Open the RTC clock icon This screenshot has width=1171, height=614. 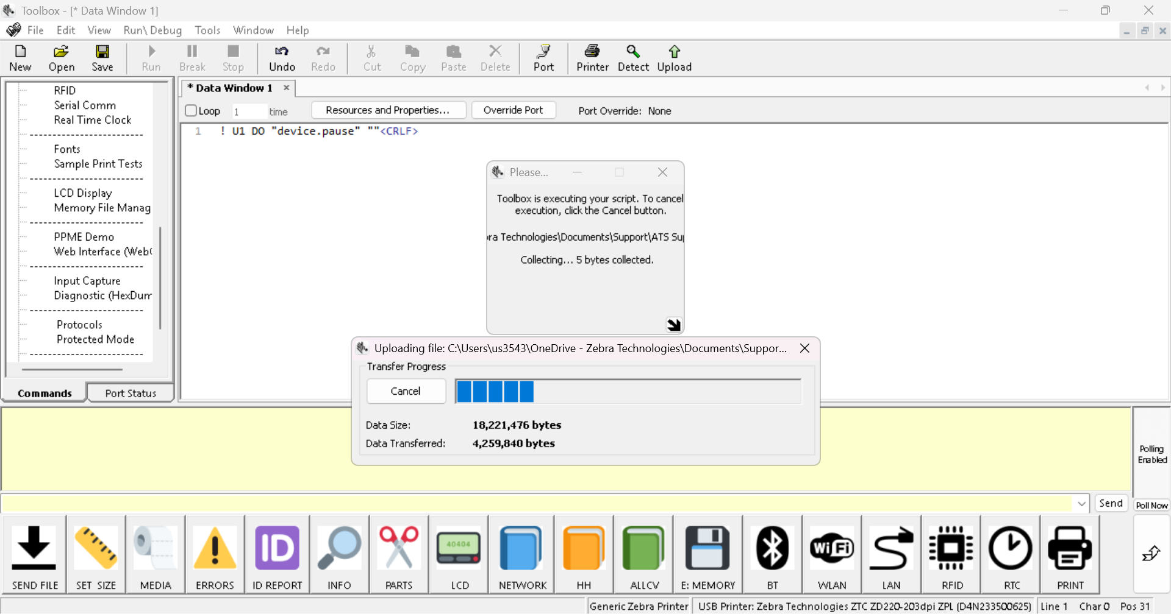(x=1011, y=549)
